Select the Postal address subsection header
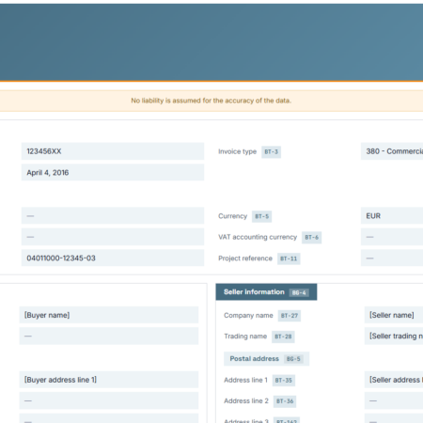The width and height of the screenshot is (423, 423). (x=266, y=359)
